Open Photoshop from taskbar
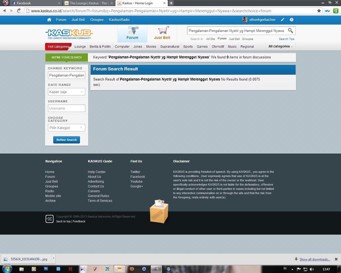This screenshot has height=273, width=341. 46,269
